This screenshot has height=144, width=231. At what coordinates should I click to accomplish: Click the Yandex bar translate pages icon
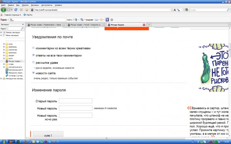pyautogui.click(x=82, y=20)
